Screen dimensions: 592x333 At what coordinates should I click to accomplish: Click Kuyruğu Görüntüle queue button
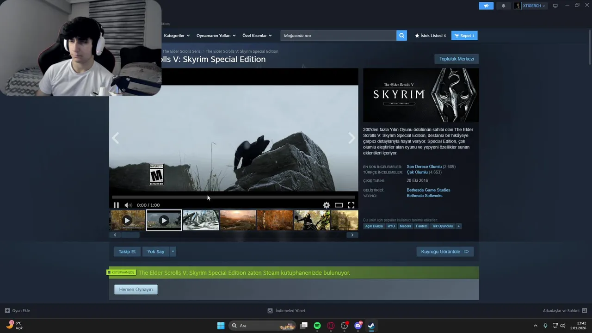click(x=445, y=252)
